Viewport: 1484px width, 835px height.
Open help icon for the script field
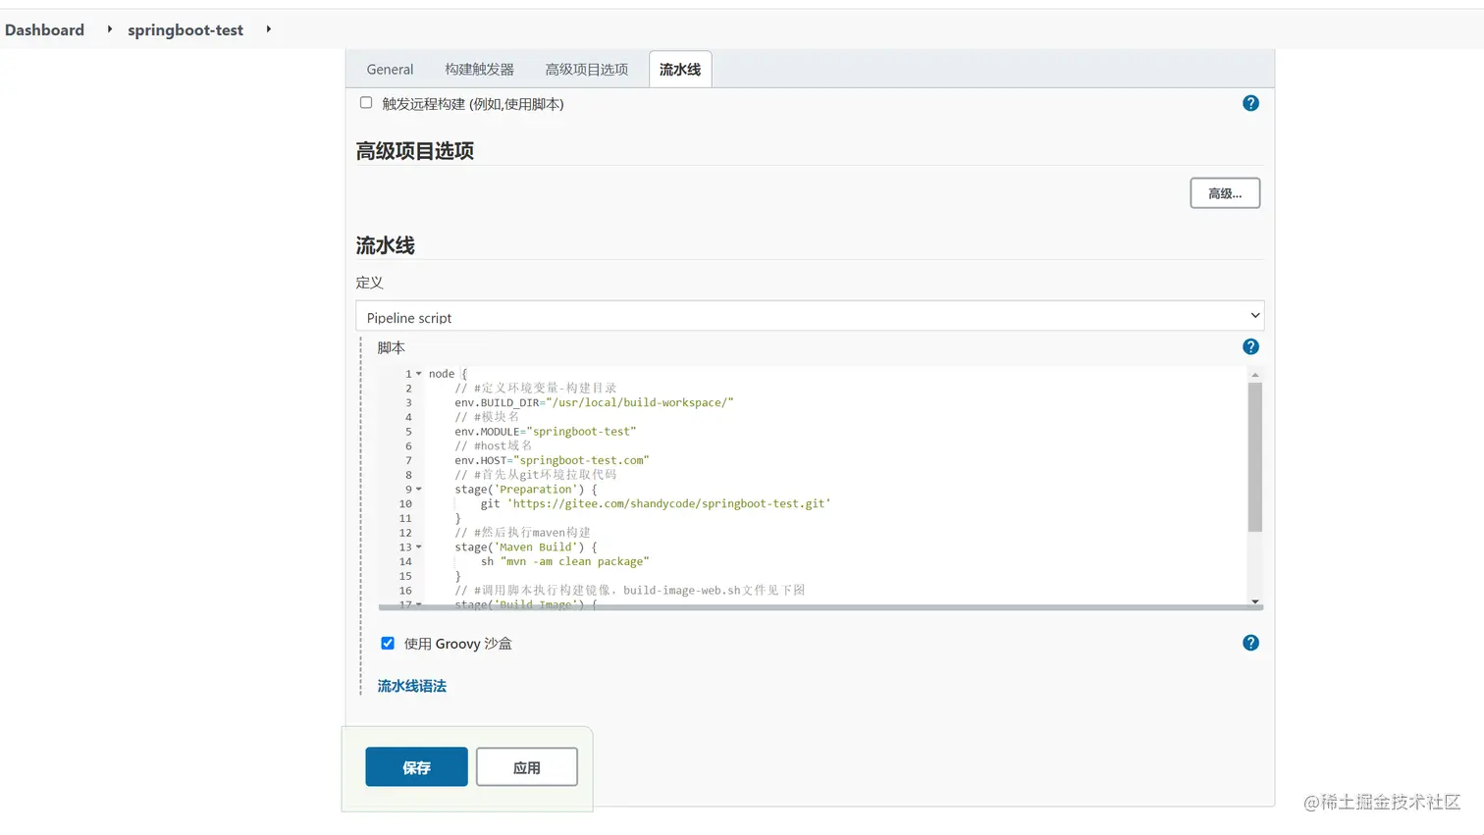coord(1250,346)
